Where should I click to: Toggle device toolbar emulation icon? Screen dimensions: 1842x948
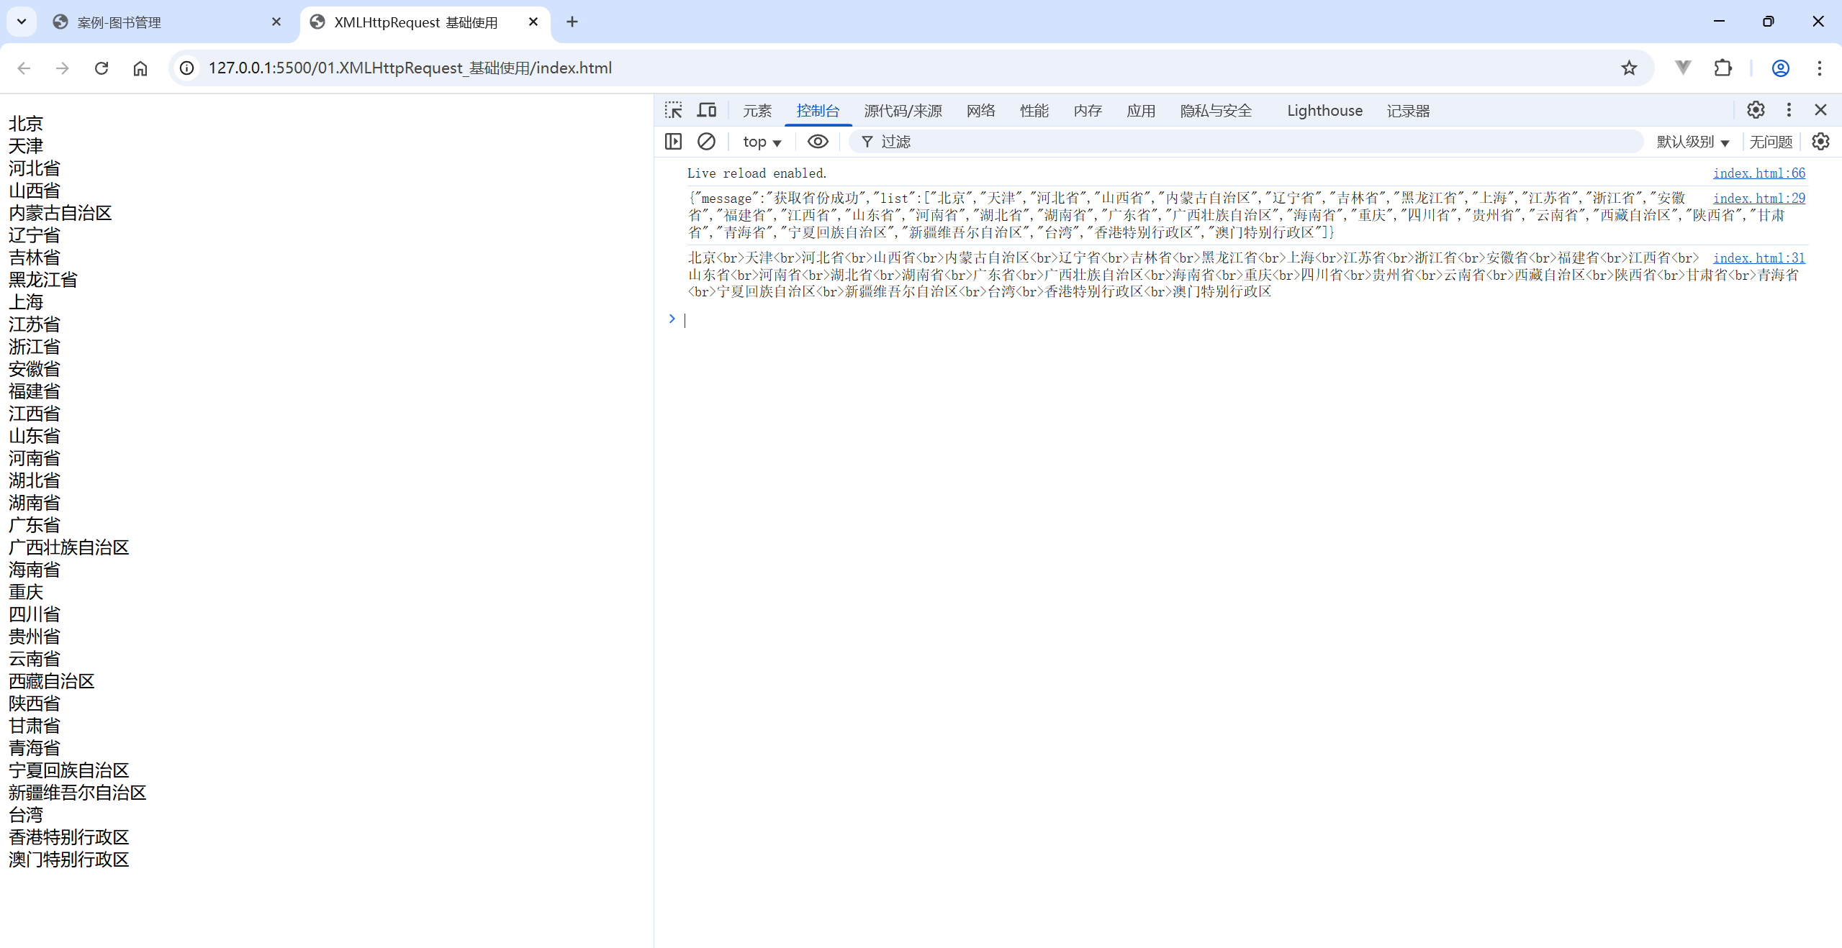[x=707, y=110]
